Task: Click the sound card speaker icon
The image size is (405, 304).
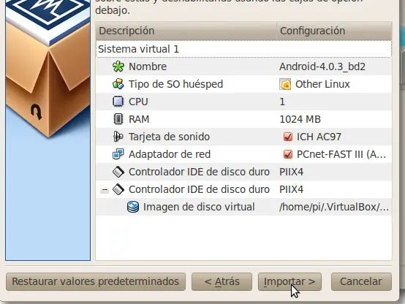Action: [x=118, y=137]
